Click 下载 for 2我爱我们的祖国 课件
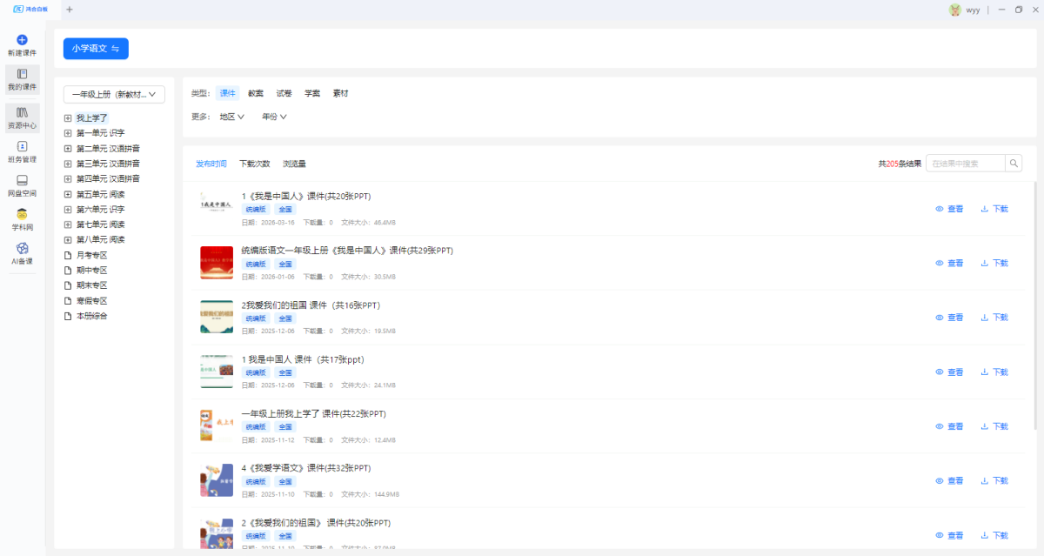This screenshot has height=556, width=1044. [994, 318]
